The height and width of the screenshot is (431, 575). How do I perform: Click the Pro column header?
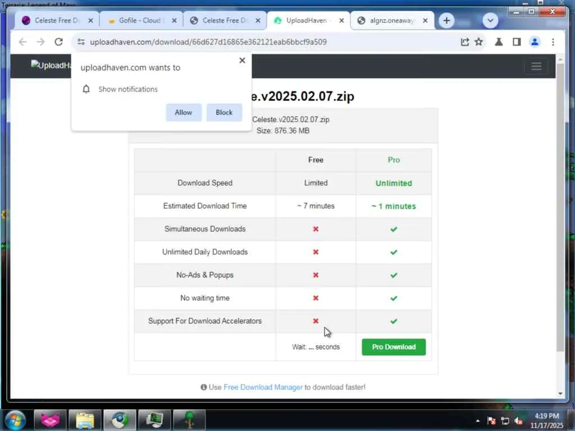[394, 160]
